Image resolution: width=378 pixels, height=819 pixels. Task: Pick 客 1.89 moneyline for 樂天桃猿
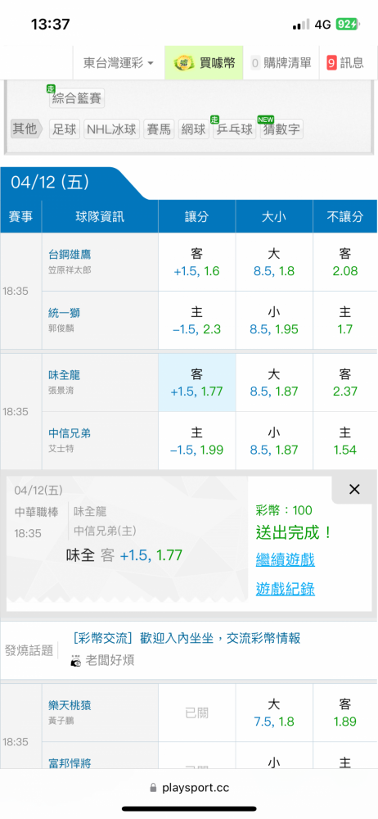[x=345, y=713]
